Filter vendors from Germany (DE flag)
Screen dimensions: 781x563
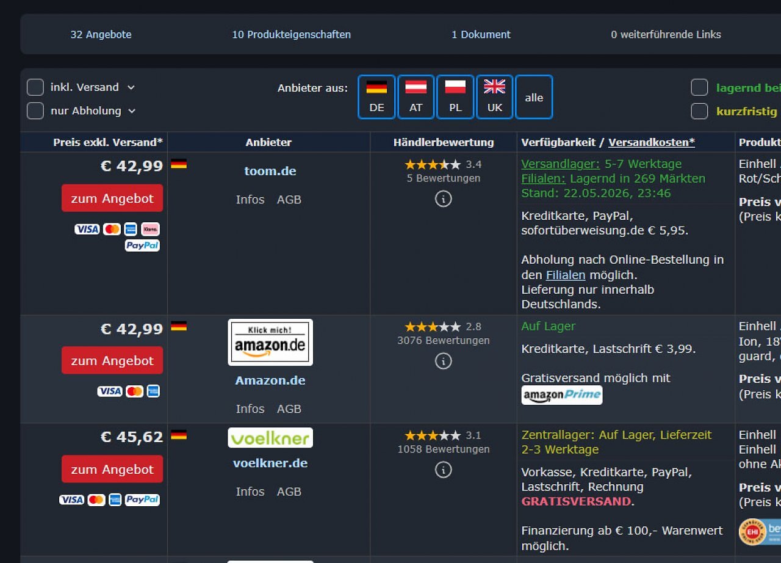tap(376, 97)
